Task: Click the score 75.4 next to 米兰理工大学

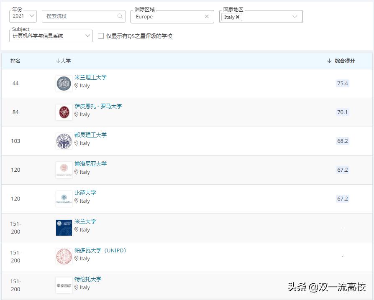Action: [342, 83]
